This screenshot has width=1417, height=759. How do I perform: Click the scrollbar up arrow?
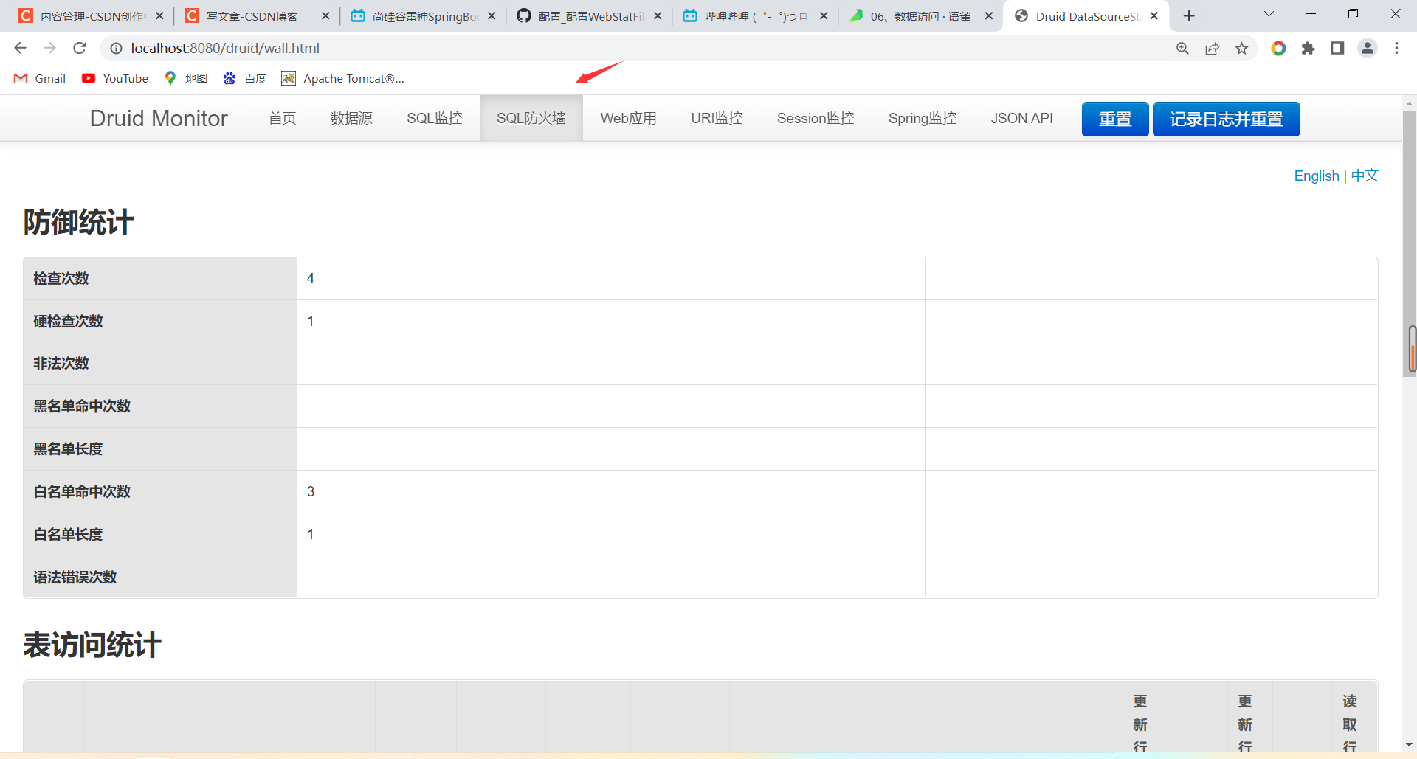pyautogui.click(x=1410, y=103)
